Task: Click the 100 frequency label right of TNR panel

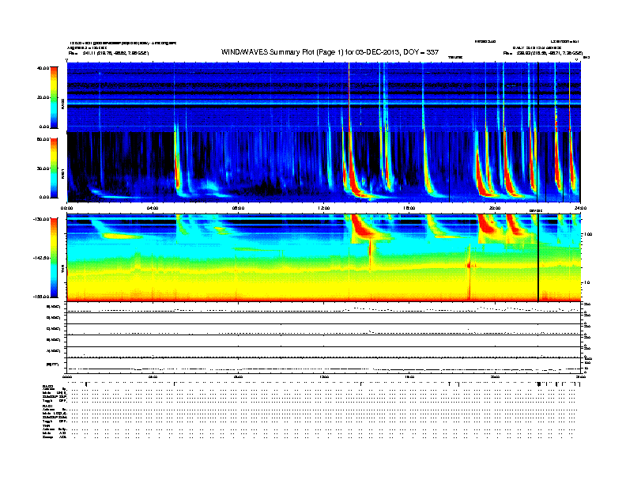Action: pyautogui.click(x=588, y=234)
